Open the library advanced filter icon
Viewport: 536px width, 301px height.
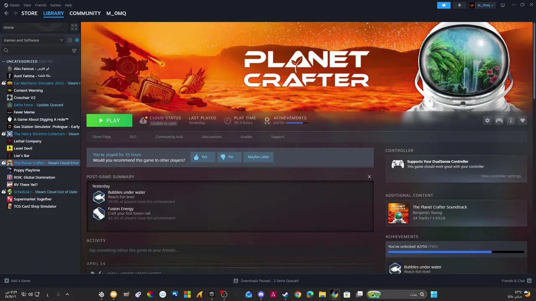tap(74, 51)
